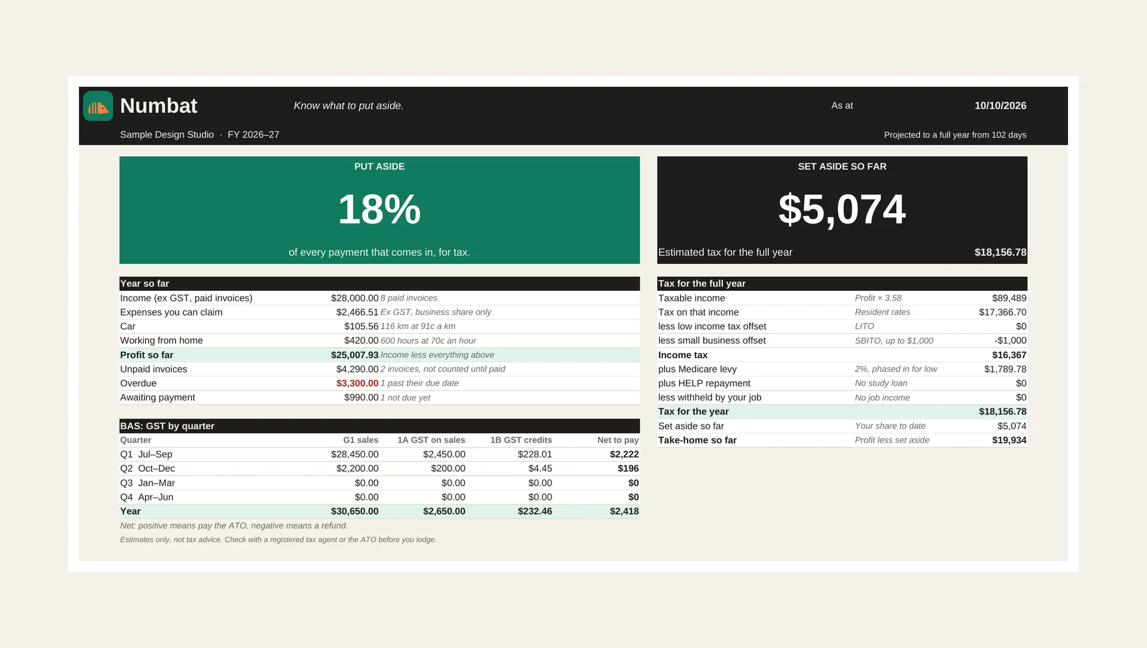Select the As at date 10/10/2026

pos(1001,106)
